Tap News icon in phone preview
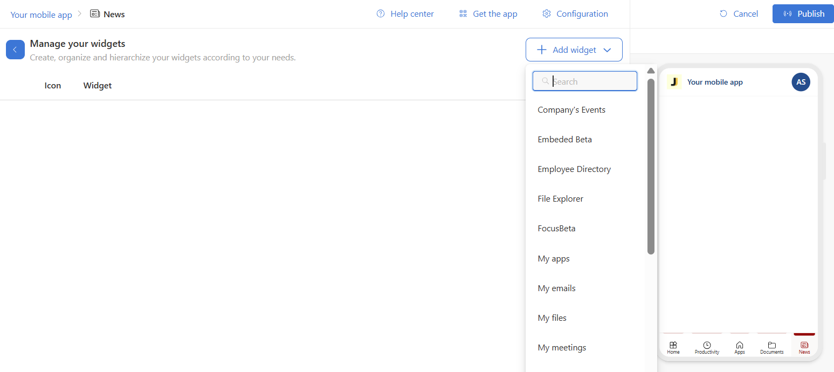The image size is (834, 372). click(804, 345)
